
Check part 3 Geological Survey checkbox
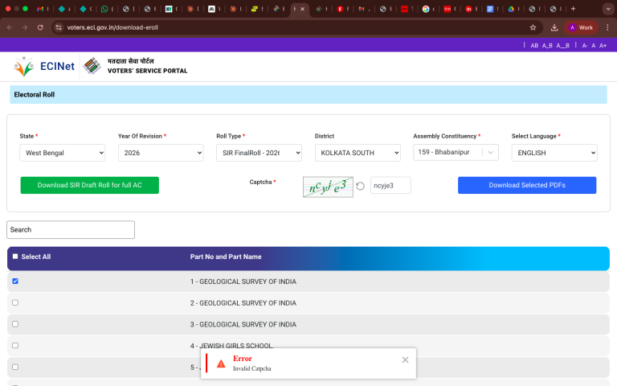(x=15, y=324)
